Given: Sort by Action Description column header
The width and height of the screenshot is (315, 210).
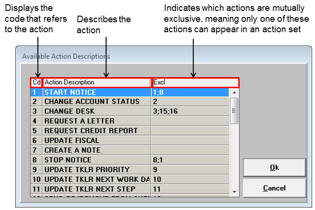Looking at the screenshot, I should (x=96, y=82).
